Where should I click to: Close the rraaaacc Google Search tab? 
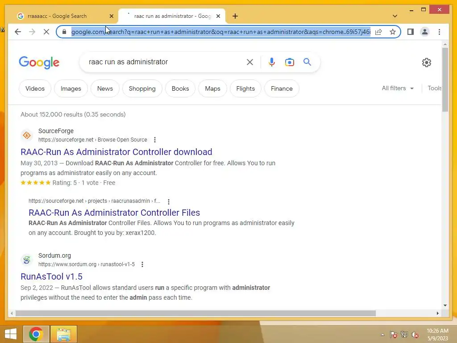[x=111, y=16]
